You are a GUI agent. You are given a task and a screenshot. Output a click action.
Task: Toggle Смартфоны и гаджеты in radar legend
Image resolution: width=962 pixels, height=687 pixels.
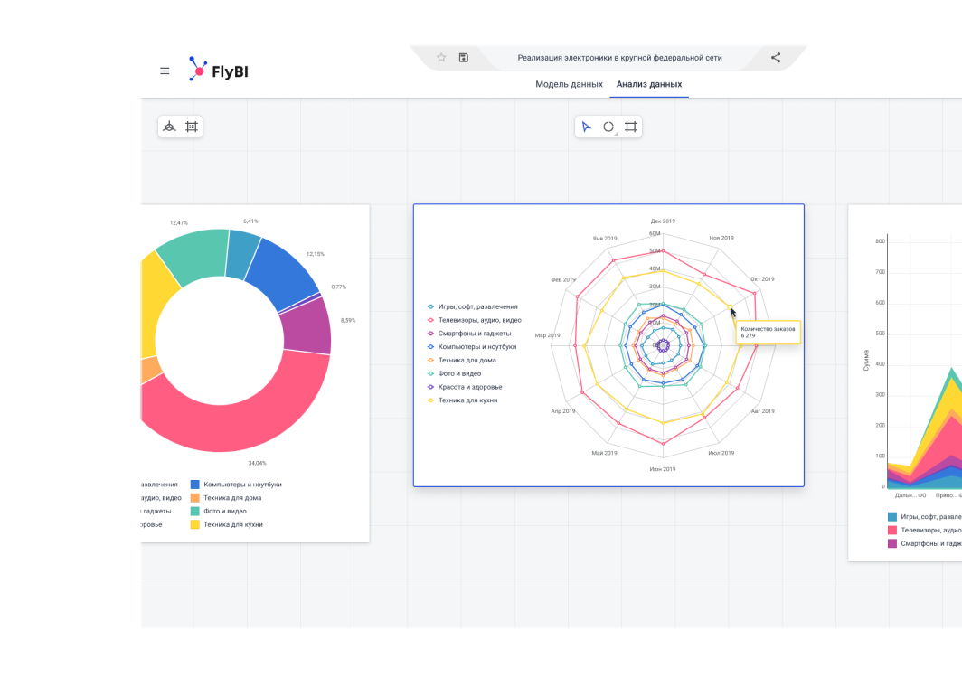click(x=469, y=334)
